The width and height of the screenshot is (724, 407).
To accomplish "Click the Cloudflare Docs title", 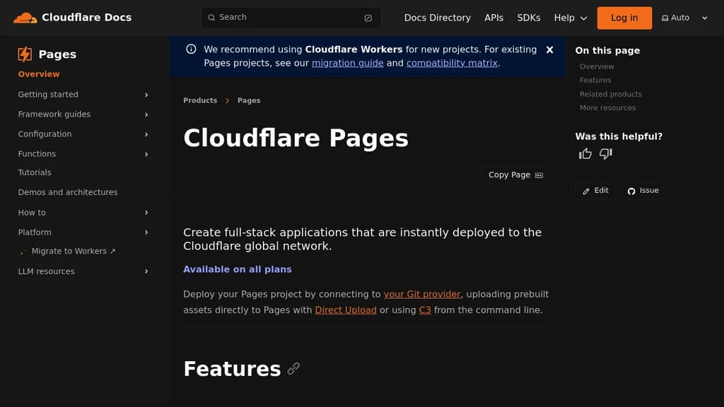I will [x=86, y=17].
